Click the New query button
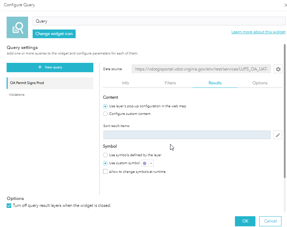Image resolution: width=287 pixels, height=227 pixels. point(50,67)
